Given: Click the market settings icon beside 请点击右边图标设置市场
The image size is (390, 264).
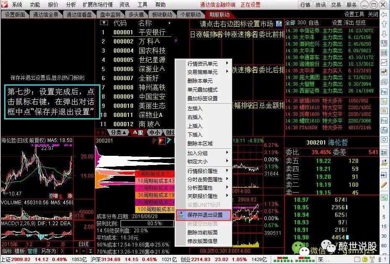Looking at the screenshot, I should tap(279, 23).
